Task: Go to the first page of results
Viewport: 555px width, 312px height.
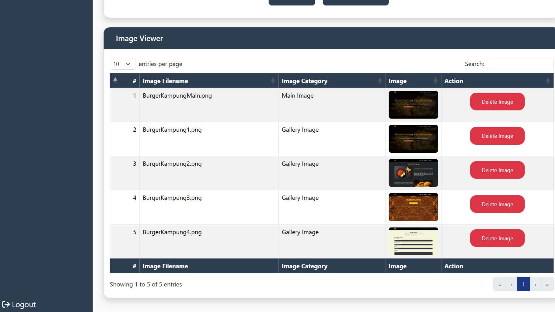Action: 499,284
